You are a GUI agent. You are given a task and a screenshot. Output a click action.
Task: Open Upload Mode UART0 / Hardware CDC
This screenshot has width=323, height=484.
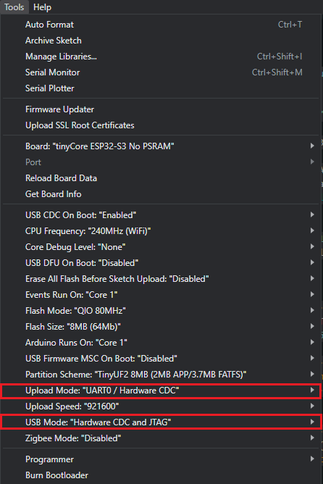161,391
